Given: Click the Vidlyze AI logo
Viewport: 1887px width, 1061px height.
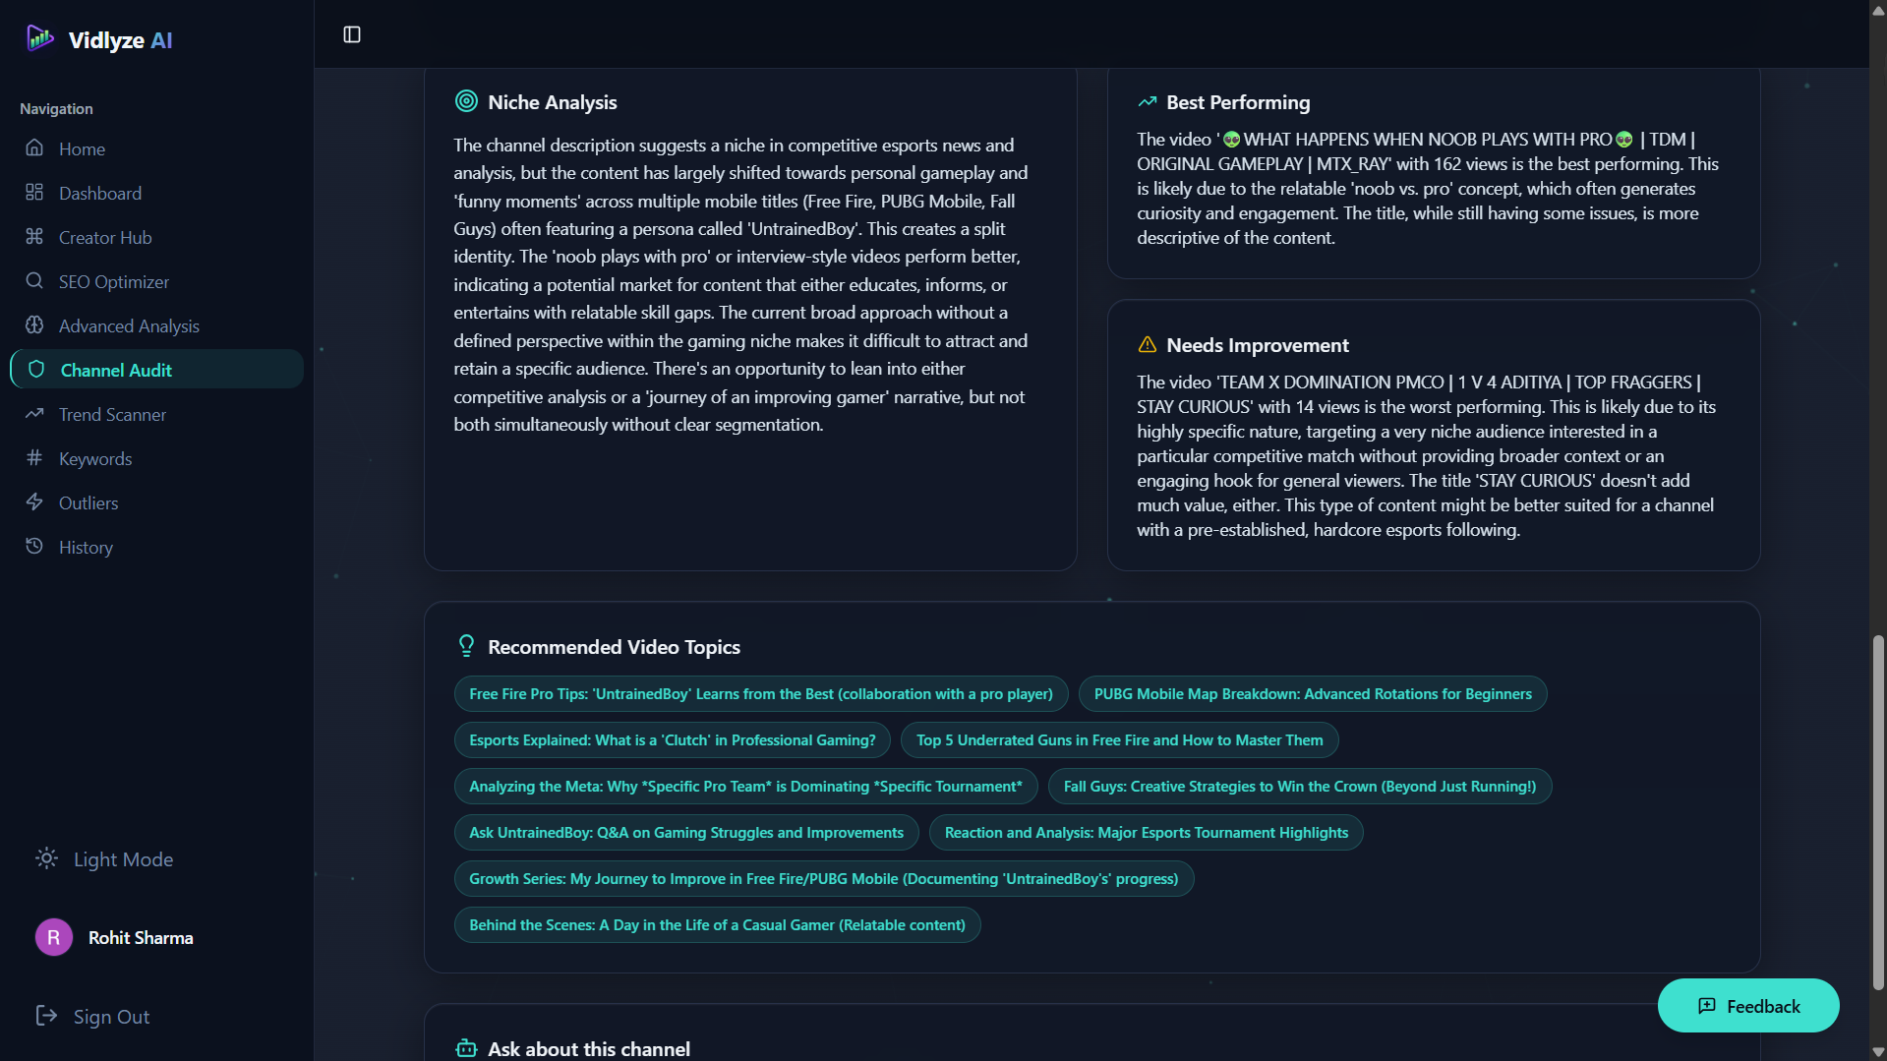Looking at the screenshot, I should [x=96, y=39].
